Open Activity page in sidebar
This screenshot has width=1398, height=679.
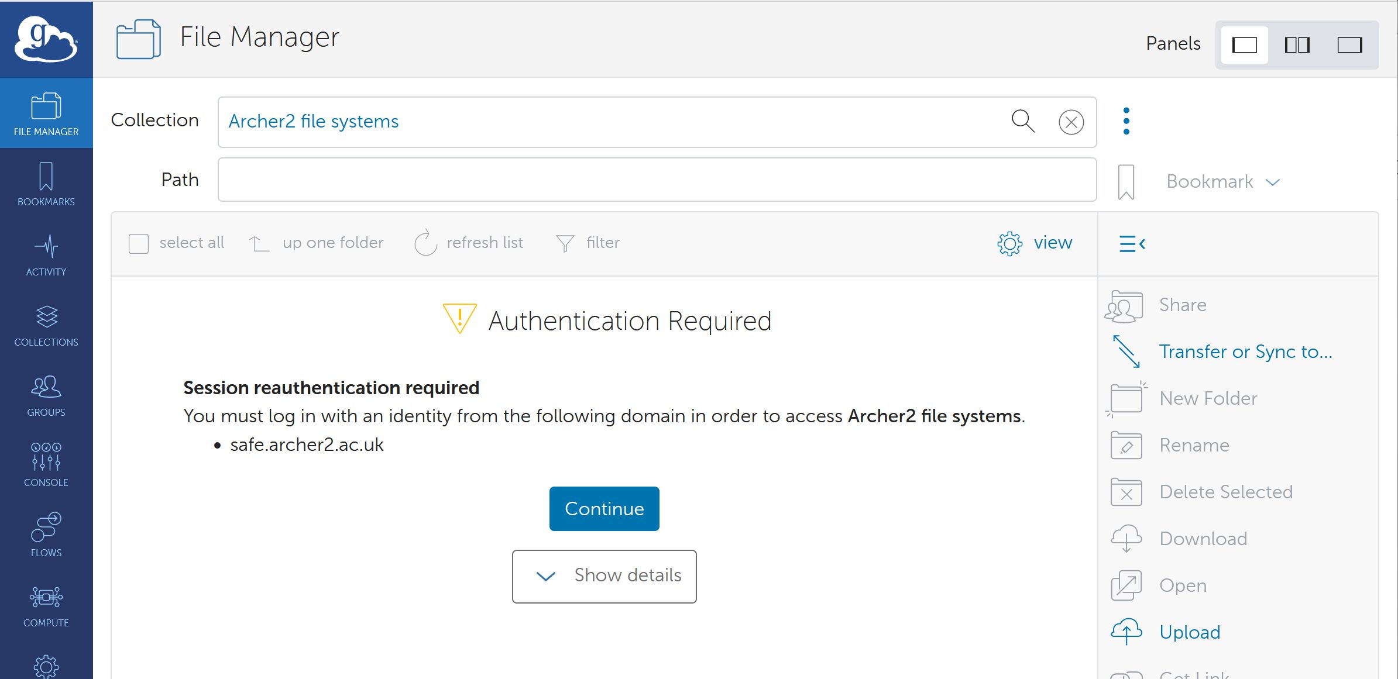click(46, 254)
